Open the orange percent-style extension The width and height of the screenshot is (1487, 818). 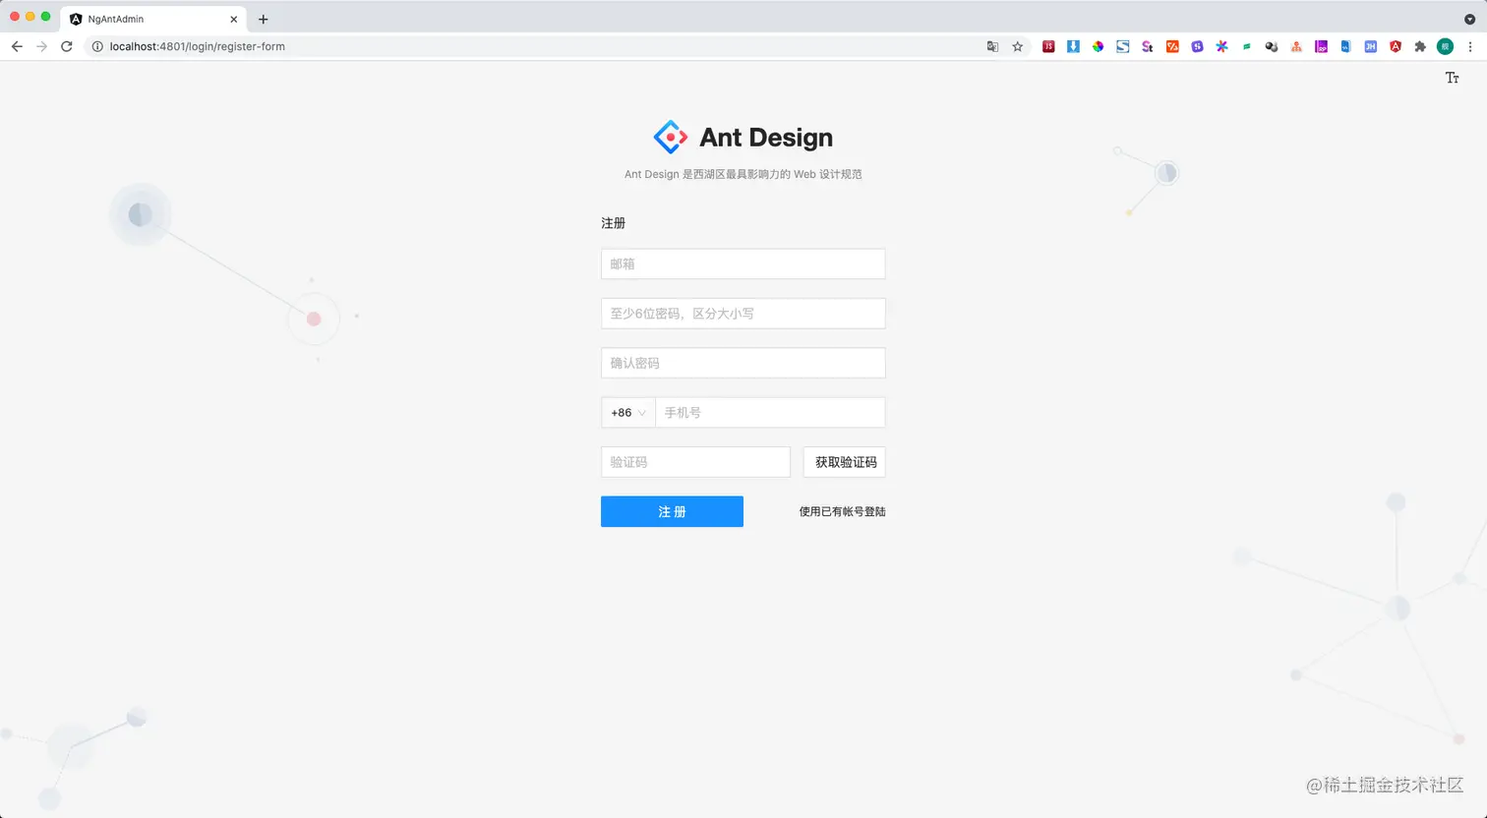(x=1172, y=46)
